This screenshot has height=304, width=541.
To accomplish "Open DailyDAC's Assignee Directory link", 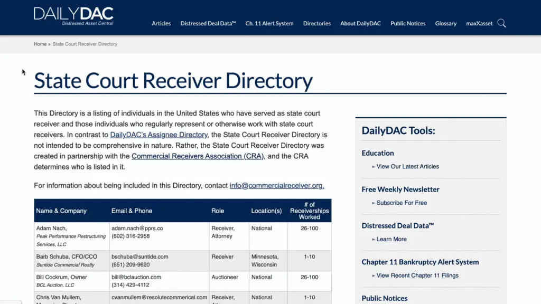I will pyautogui.click(x=158, y=135).
